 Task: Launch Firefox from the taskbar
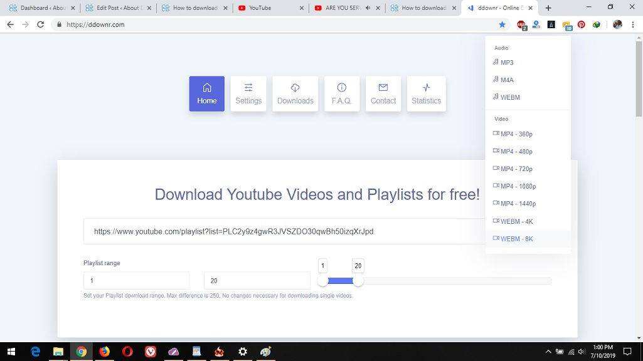[x=105, y=352]
